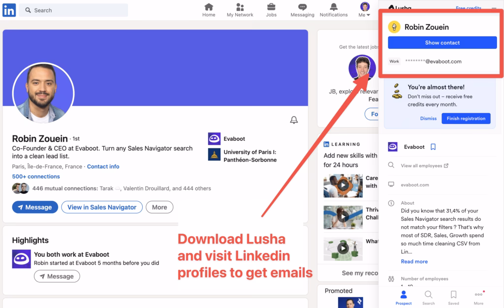Viewport: 504px width, 308px height.
Task: Click the Promoted ad thumbnail
Action: point(350,303)
